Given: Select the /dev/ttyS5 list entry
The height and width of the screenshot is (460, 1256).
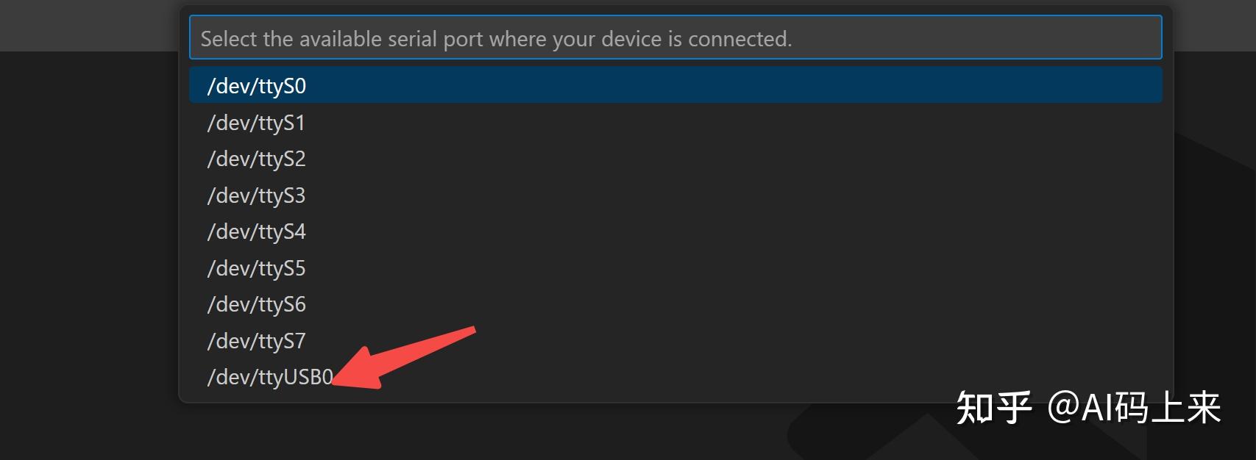Looking at the screenshot, I should click(257, 268).
